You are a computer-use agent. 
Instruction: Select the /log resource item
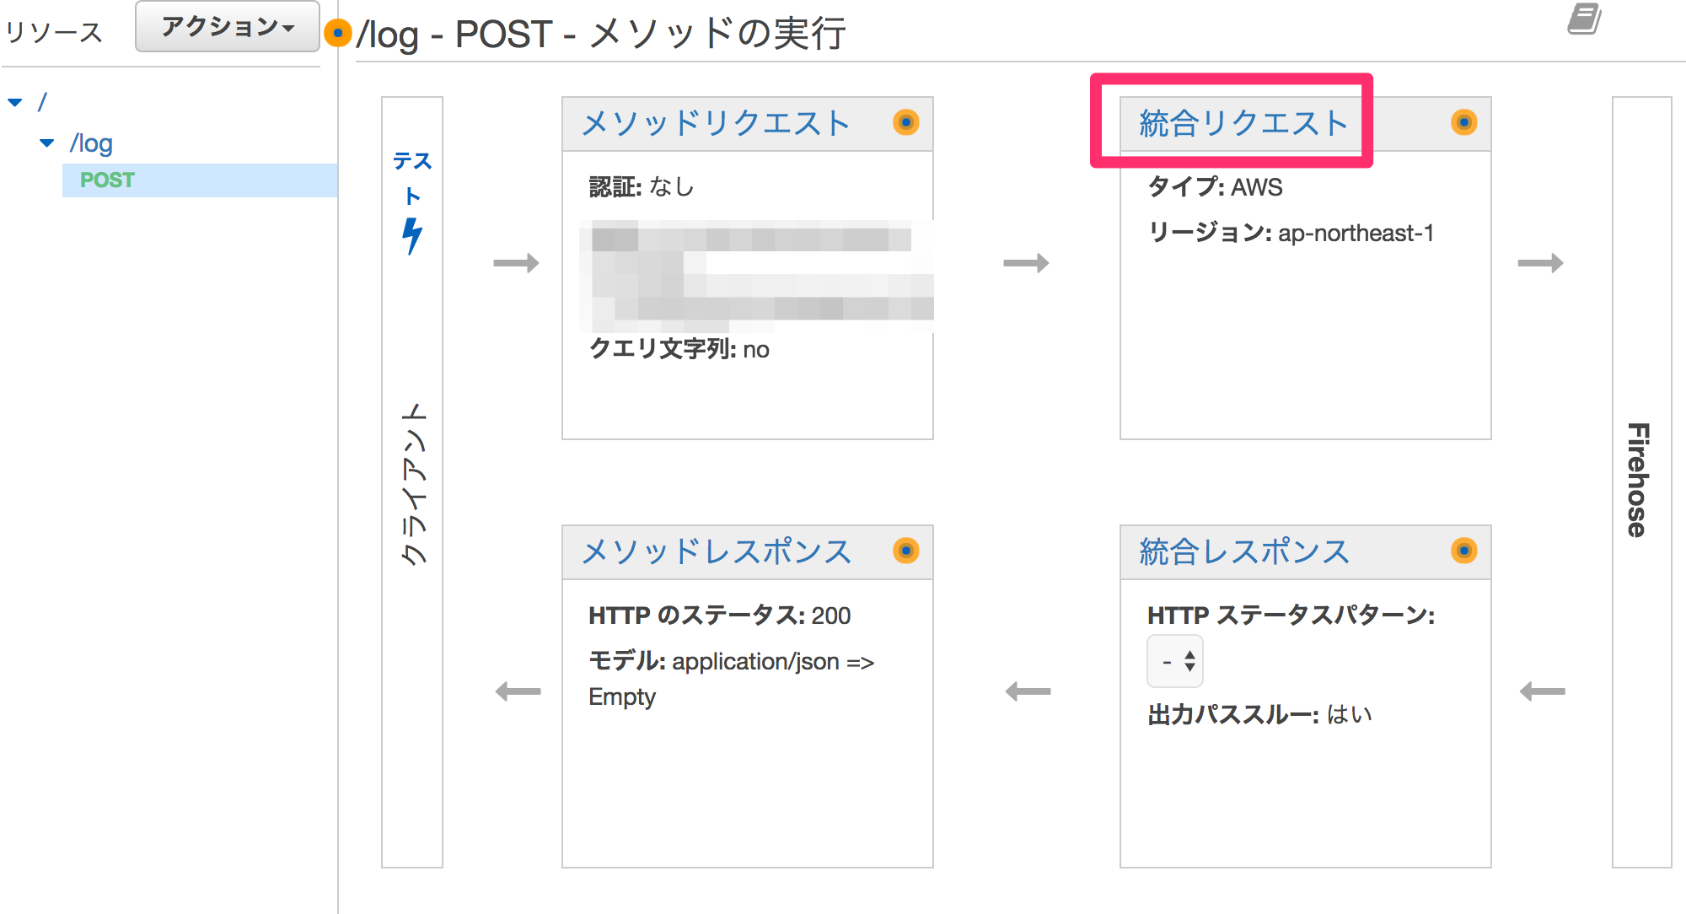(91, 143)
